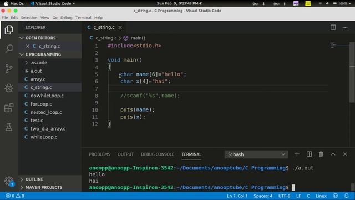Open the Selection menu
Screen dimensions: 355x200
(x=29, y=18)
